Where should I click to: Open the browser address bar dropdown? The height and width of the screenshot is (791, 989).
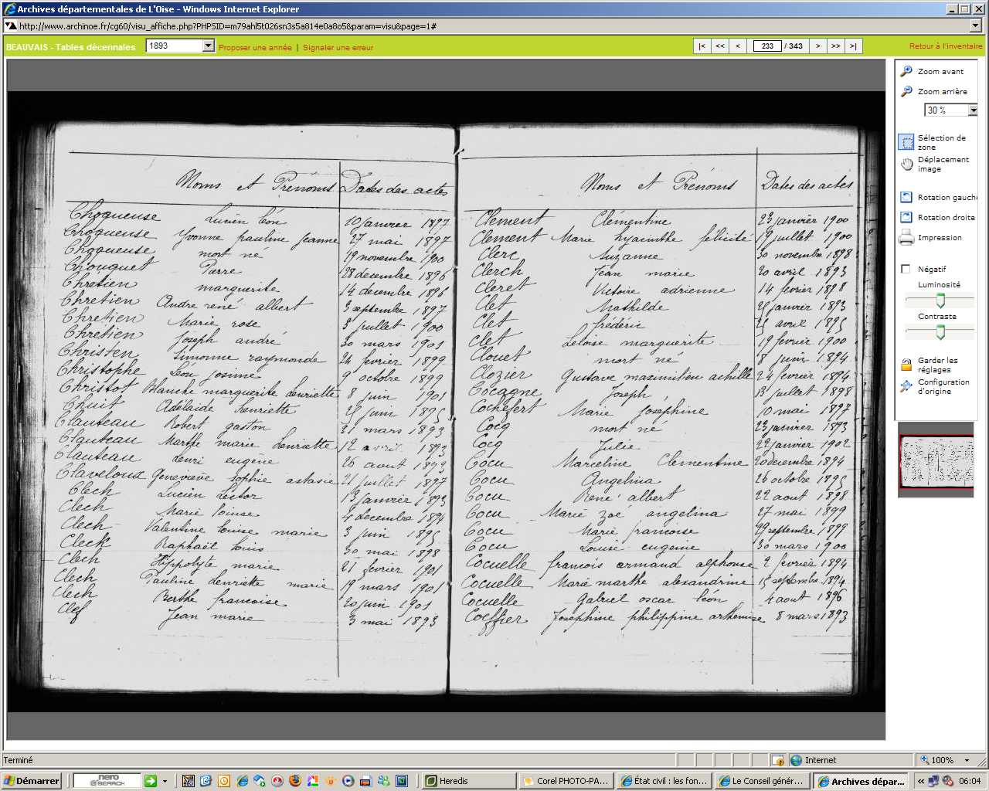tap(975, 25)
